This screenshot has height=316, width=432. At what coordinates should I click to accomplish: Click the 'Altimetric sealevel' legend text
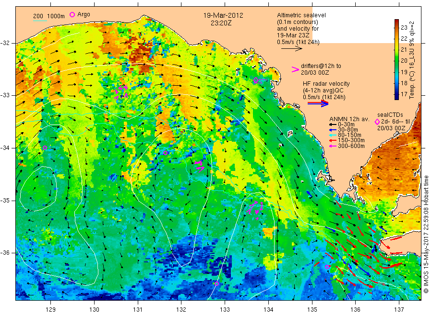pyautogui.click(x=301, y=15)
